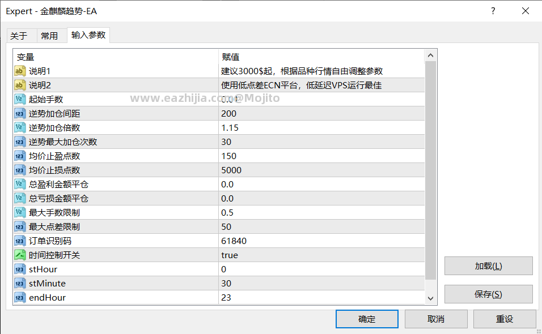
Task: Click the integer icon beside 逆势最大加仓次数
Action: (x=20, y=142)
